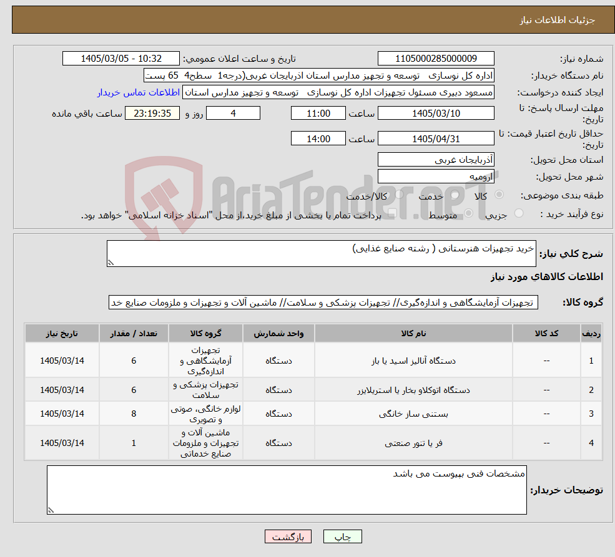Select the خدمت radio button
This screenshot has height=557, width=615.
pos(455,195)
